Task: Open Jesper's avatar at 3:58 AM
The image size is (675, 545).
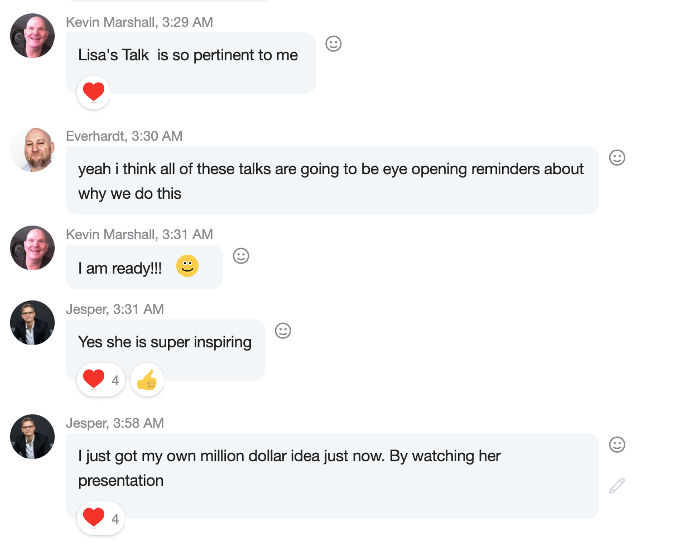Action: click(x=32, y=437)
